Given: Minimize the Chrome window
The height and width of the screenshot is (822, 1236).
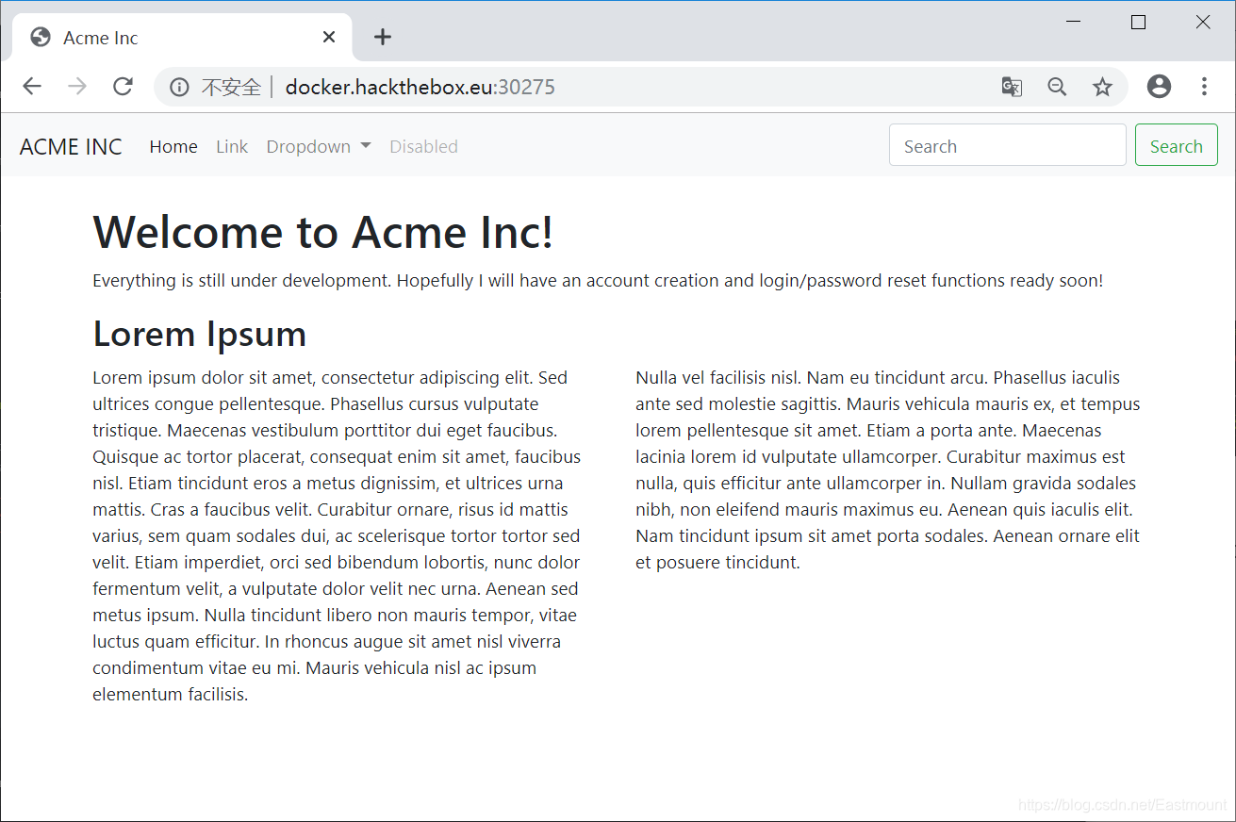Looking at the screenshot, I should [1074, 23].
